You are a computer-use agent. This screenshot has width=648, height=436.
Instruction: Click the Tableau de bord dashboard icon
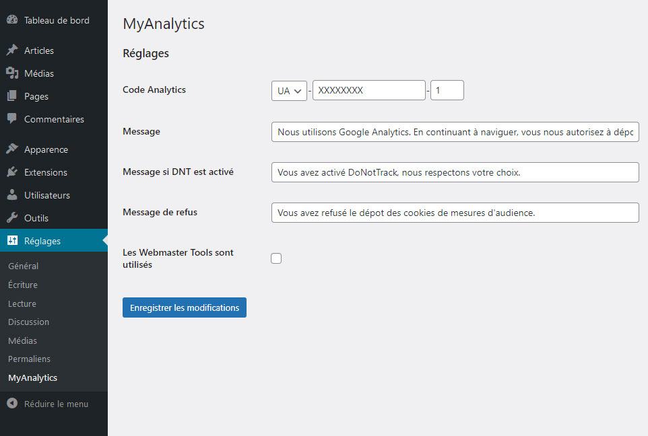(x=12, y=20)
